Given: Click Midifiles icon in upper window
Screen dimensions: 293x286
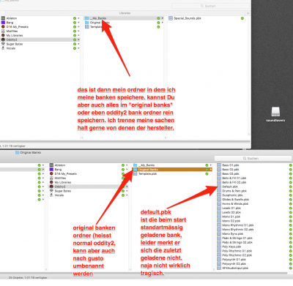Looking at the screenshot, I should [x=3, y=31].
